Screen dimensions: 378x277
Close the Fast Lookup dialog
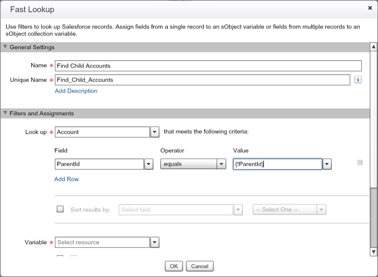370,8
